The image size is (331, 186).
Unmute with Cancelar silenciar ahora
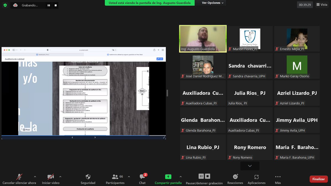point(19,179)
